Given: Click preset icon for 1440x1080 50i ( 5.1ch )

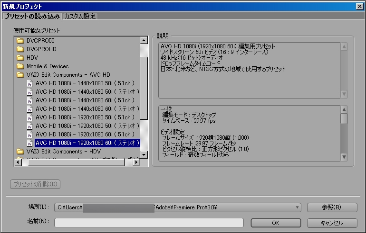Looking at the screenshot, I should click(x=29, y=83).
